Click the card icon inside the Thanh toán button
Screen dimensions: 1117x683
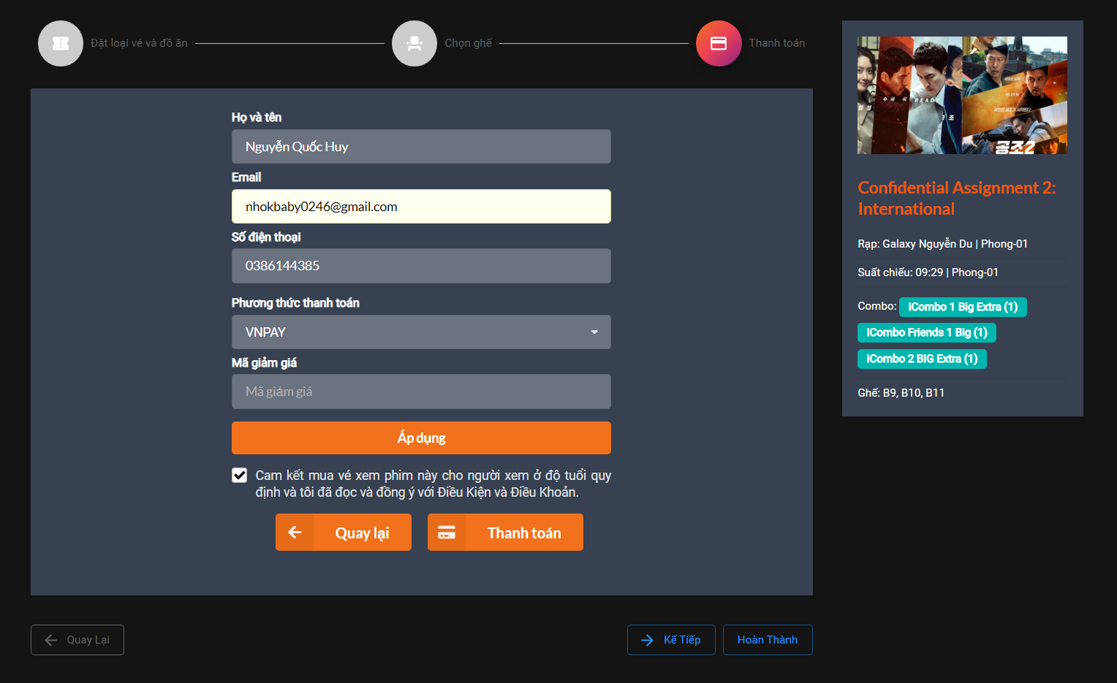click(x=447, y=532)
